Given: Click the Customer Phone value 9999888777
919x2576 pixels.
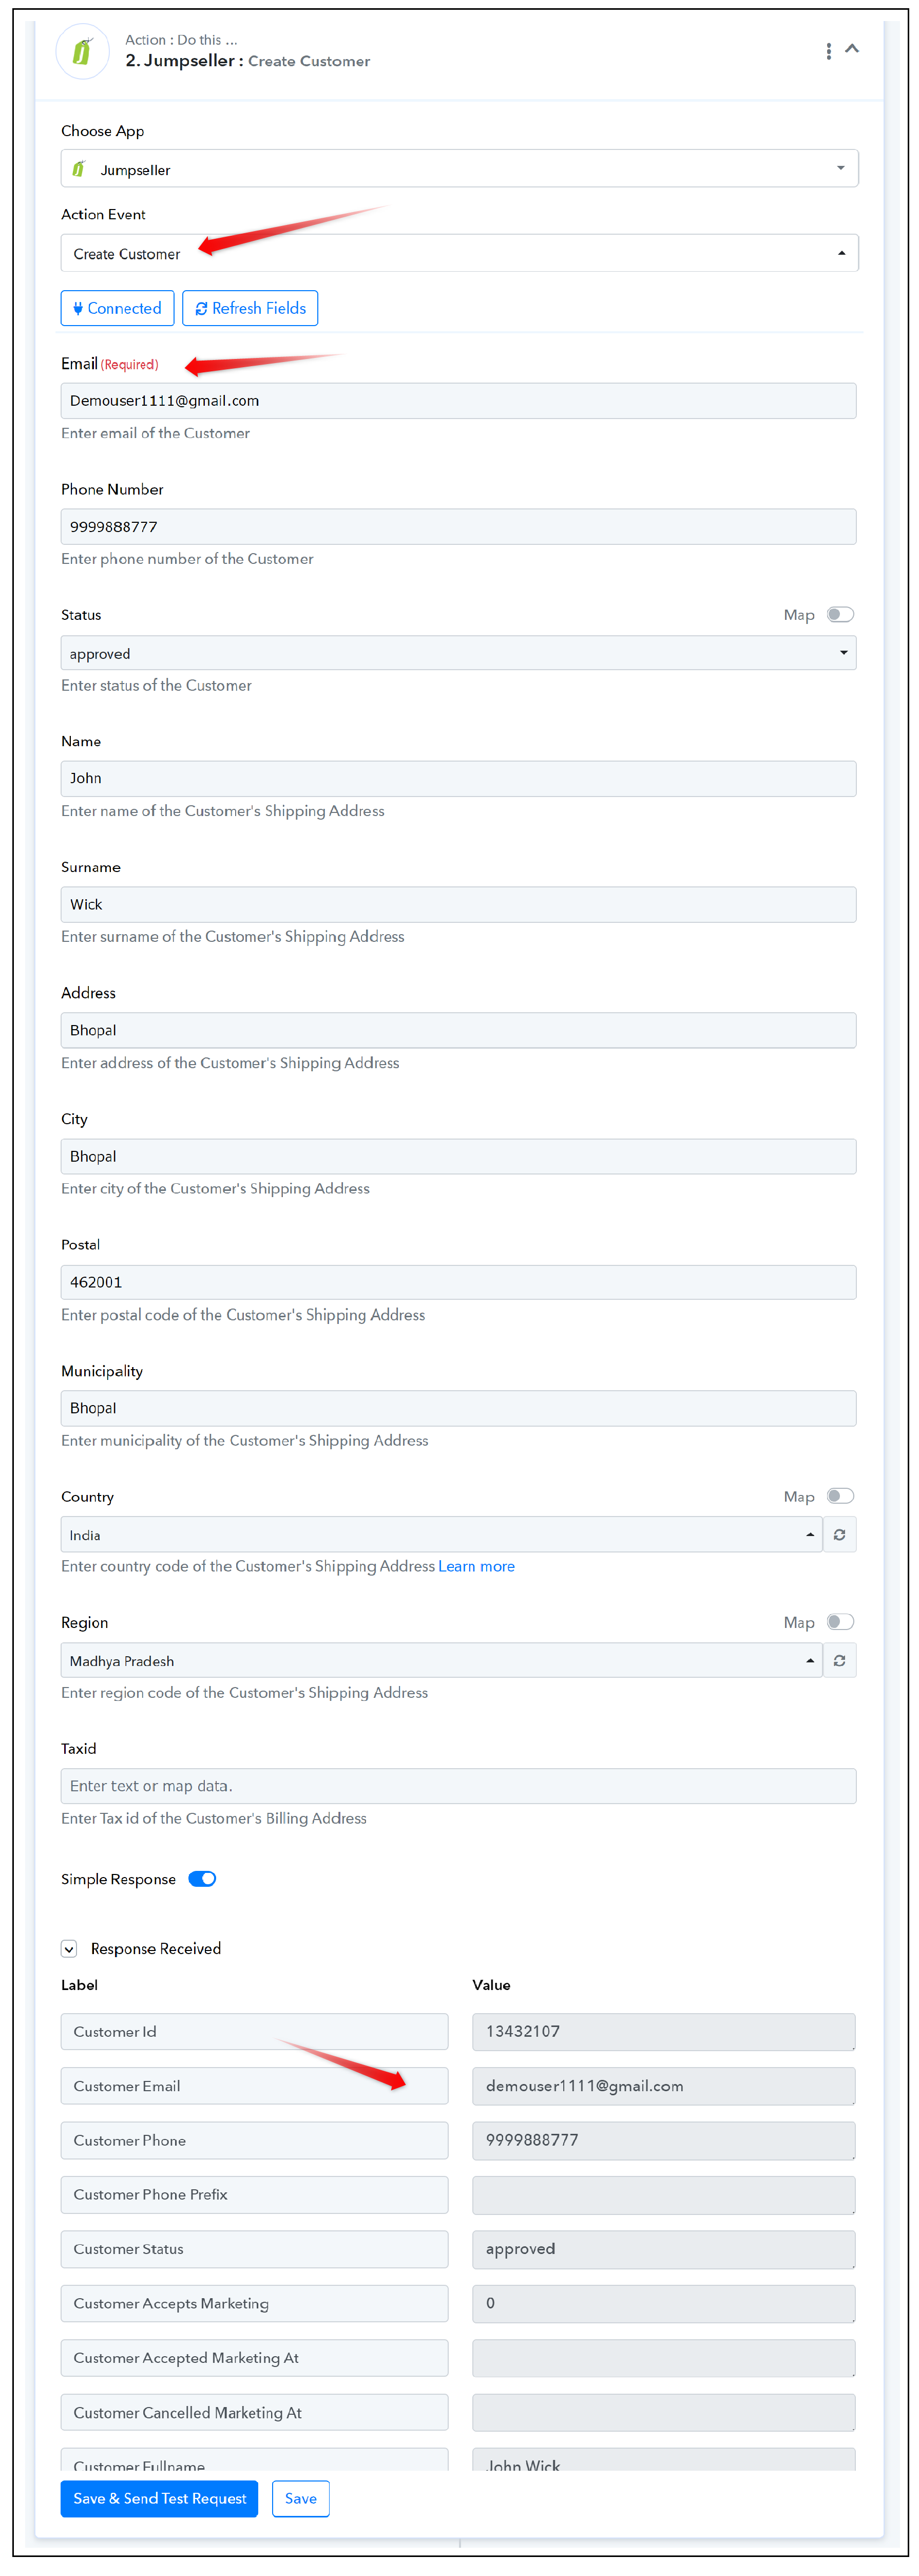Looking at the screenshot, I should tap(664, 2141).
